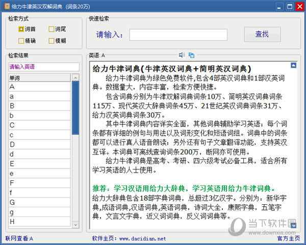The image size is (306, 245).
Task: Minimize the dictionary window
Action: 279,7
